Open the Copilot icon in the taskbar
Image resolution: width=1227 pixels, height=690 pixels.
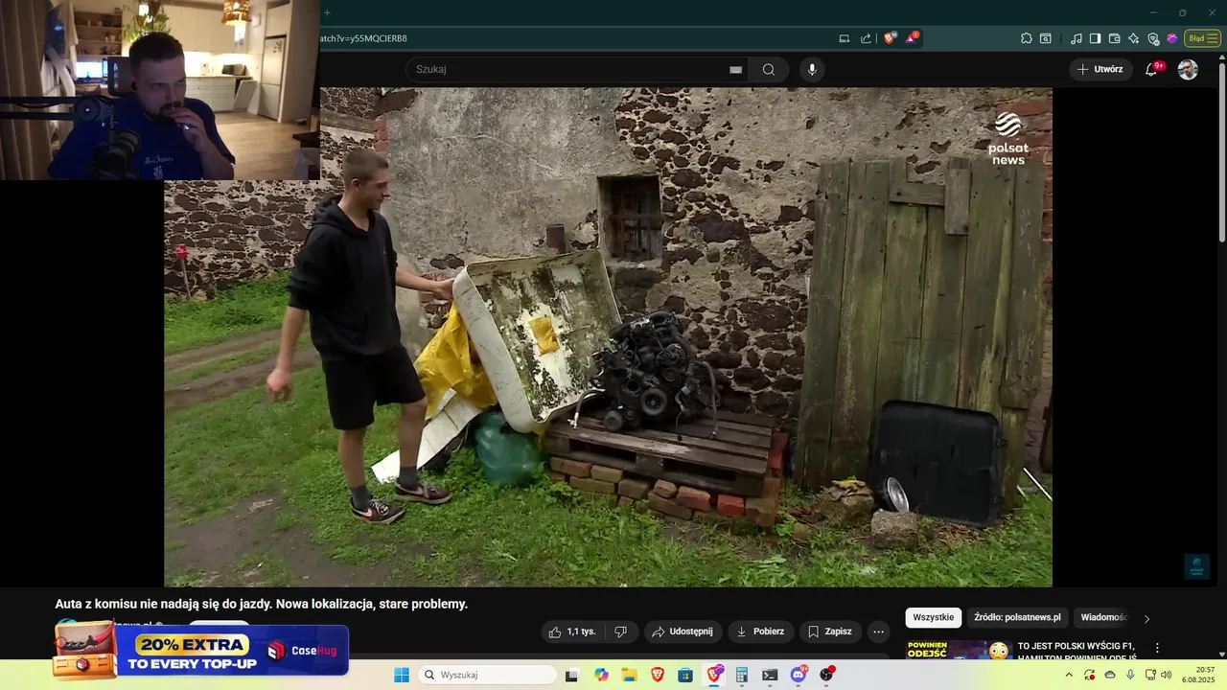(x=601, y=675)
